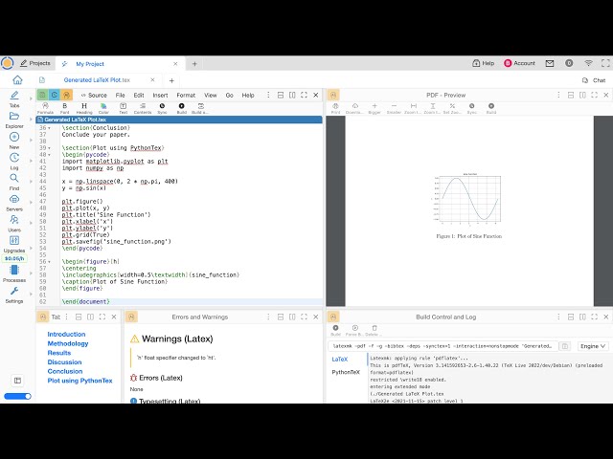Click Force Build in Build Control panel
The image size is (613, 459).
tap(354, 330)
